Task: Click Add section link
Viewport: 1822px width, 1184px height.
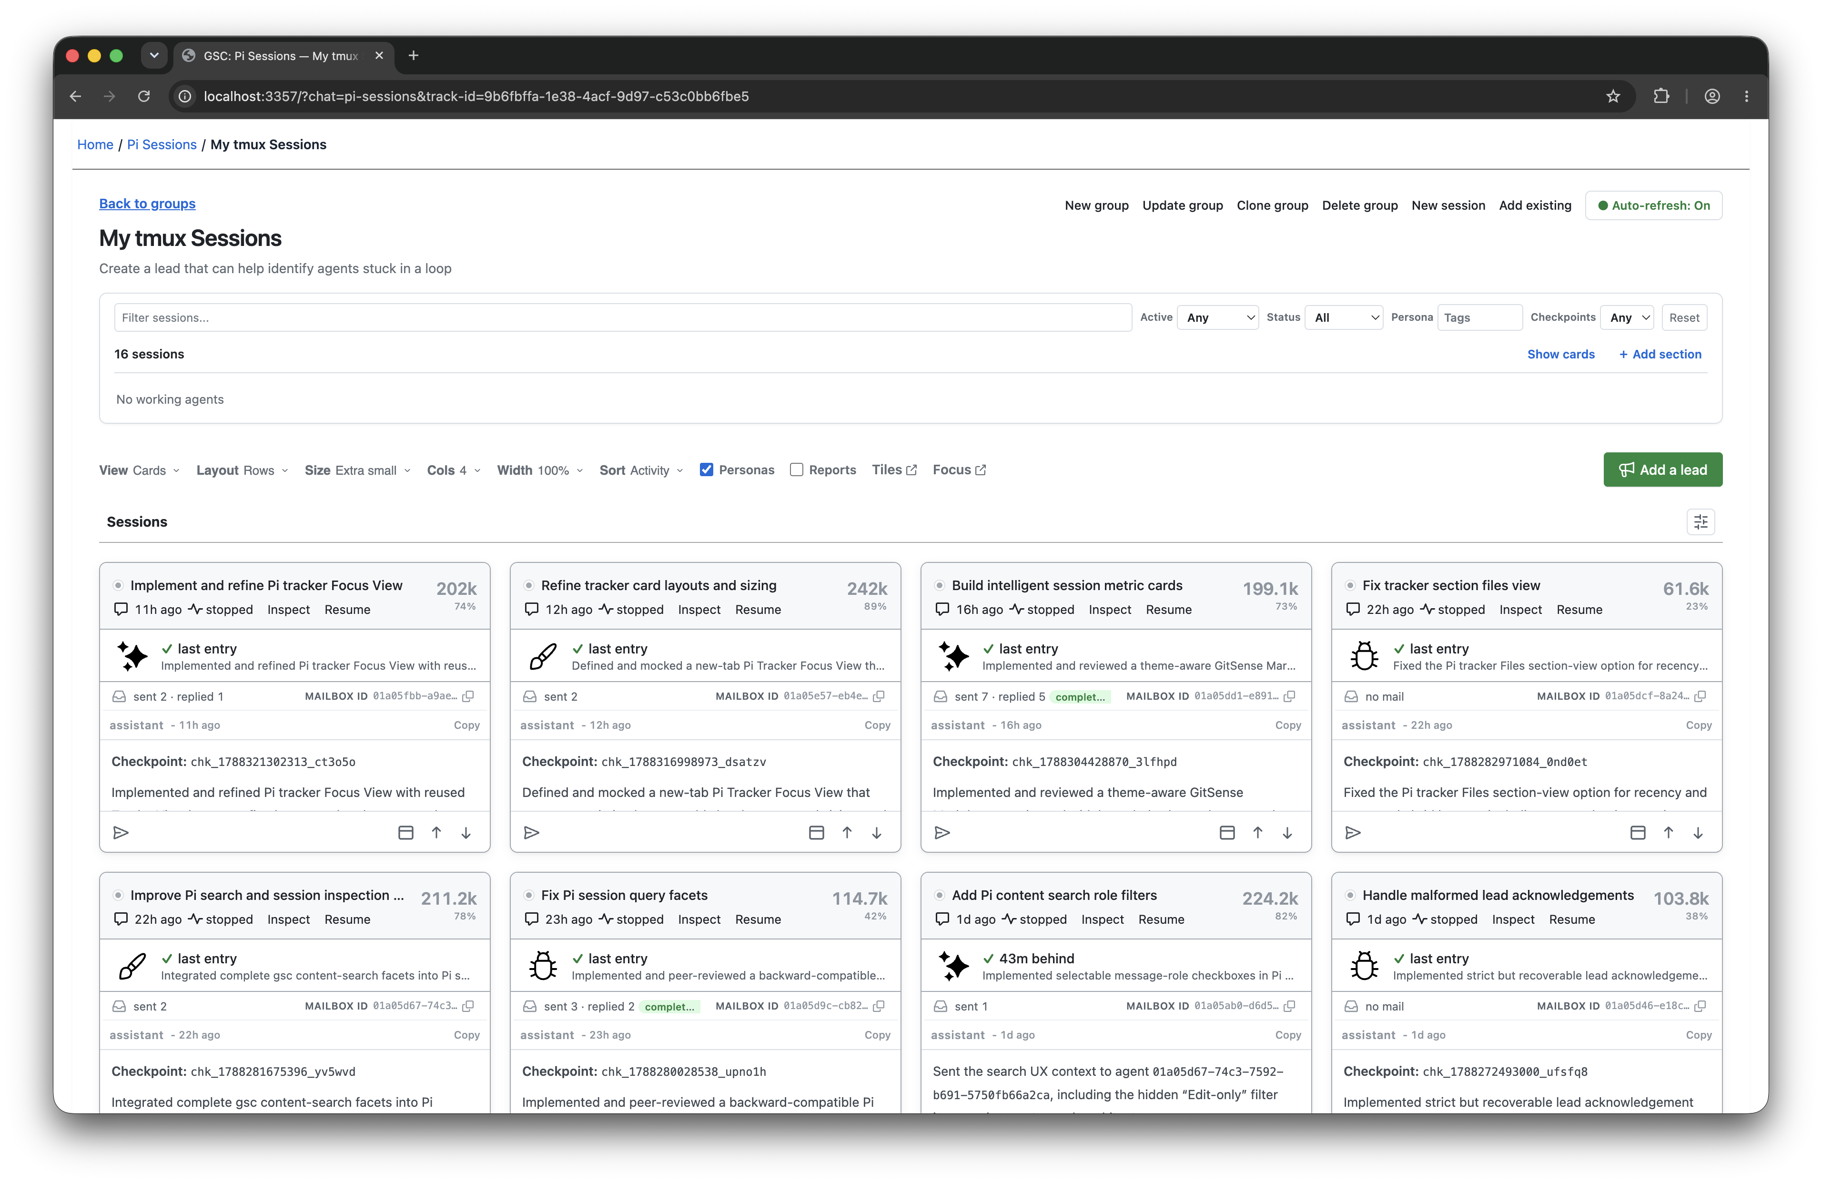Action: (x=1660, y=354)
